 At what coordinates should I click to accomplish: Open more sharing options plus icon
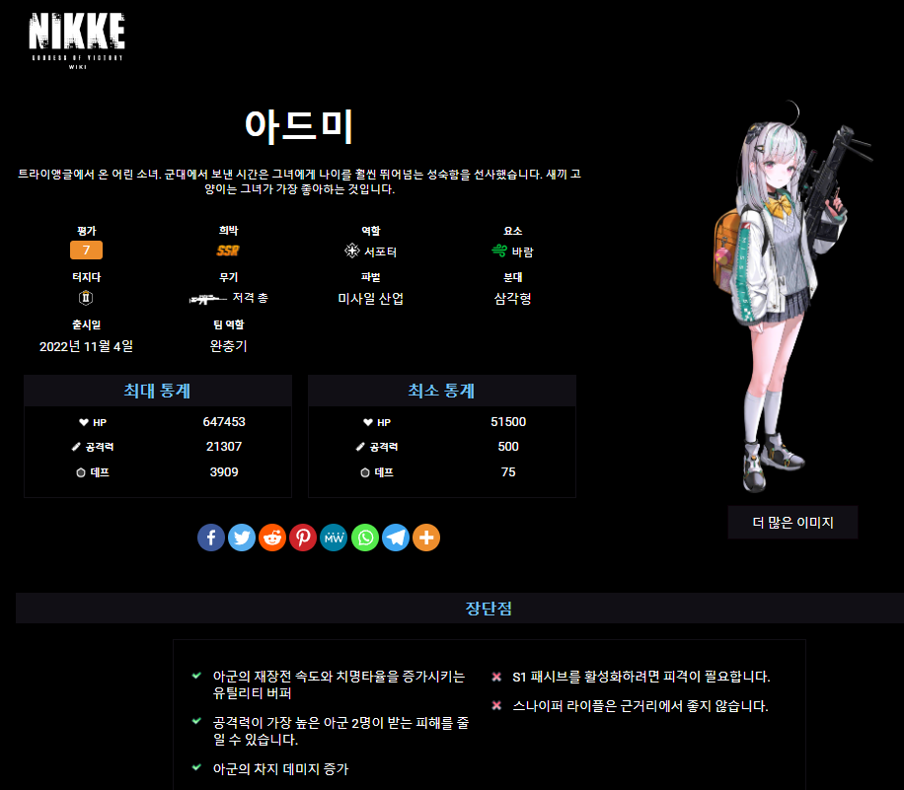[x=426, y=538]
